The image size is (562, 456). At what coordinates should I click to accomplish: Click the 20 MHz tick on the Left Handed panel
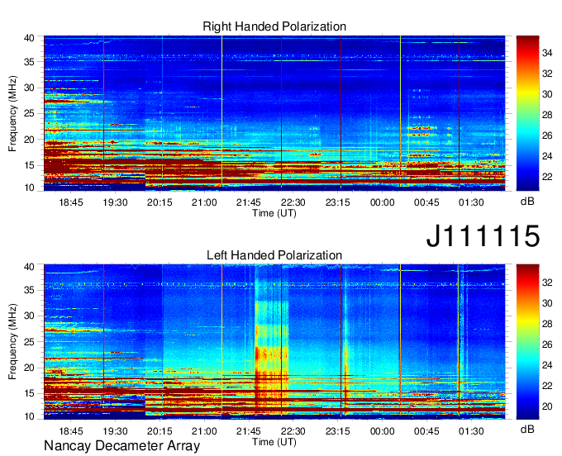coord(29,368)
